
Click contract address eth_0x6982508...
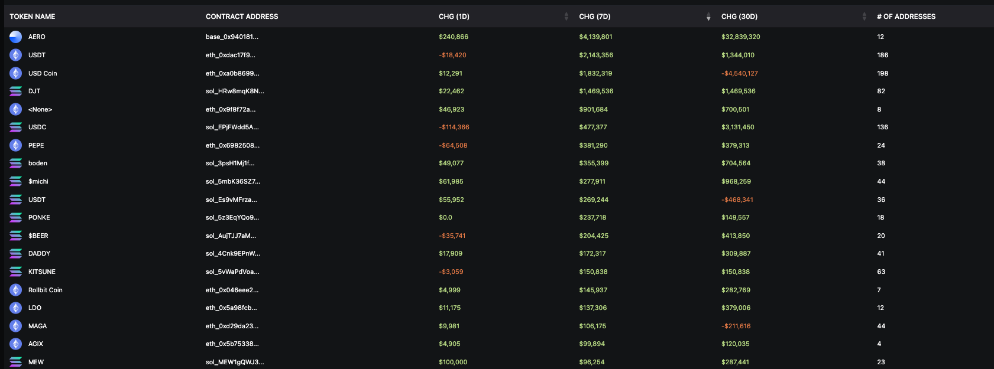coord(232,145)
